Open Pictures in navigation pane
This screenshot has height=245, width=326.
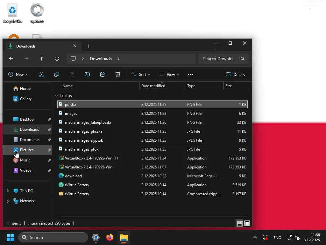click(x=27, y=150)
